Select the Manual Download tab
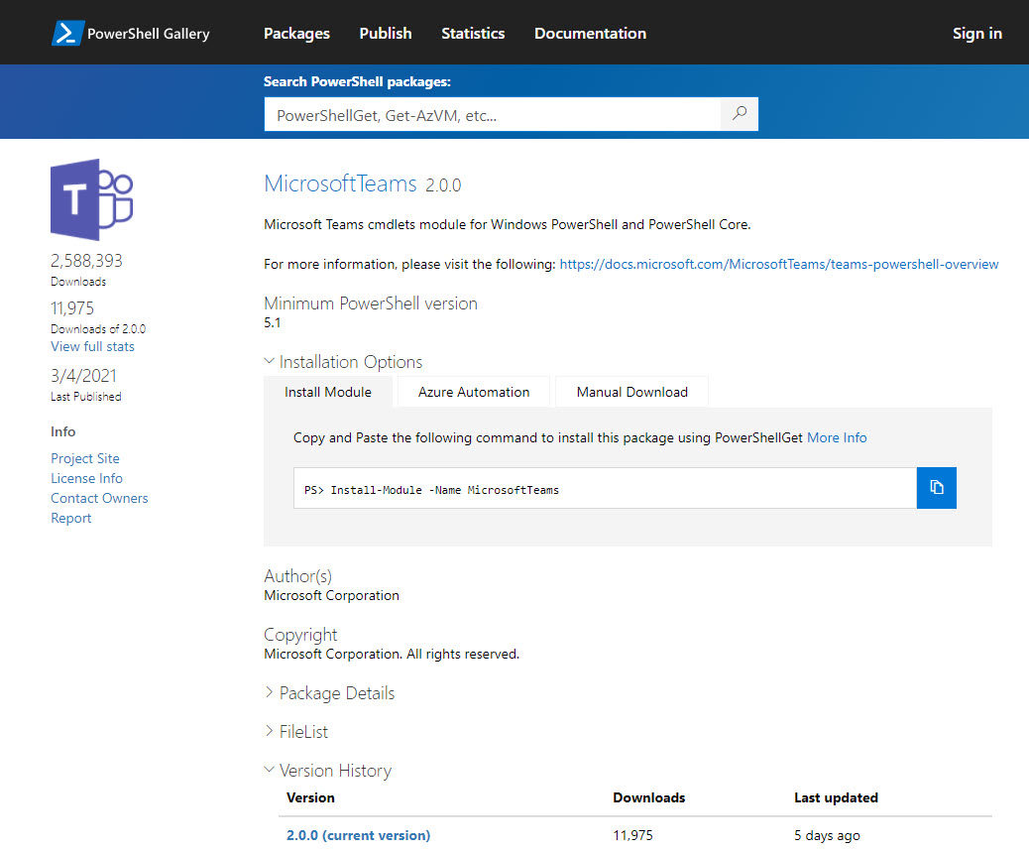1029x850 pixels. pyautogui.click(x=631, y=392)
